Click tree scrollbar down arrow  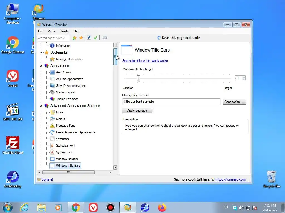[115, 168]
